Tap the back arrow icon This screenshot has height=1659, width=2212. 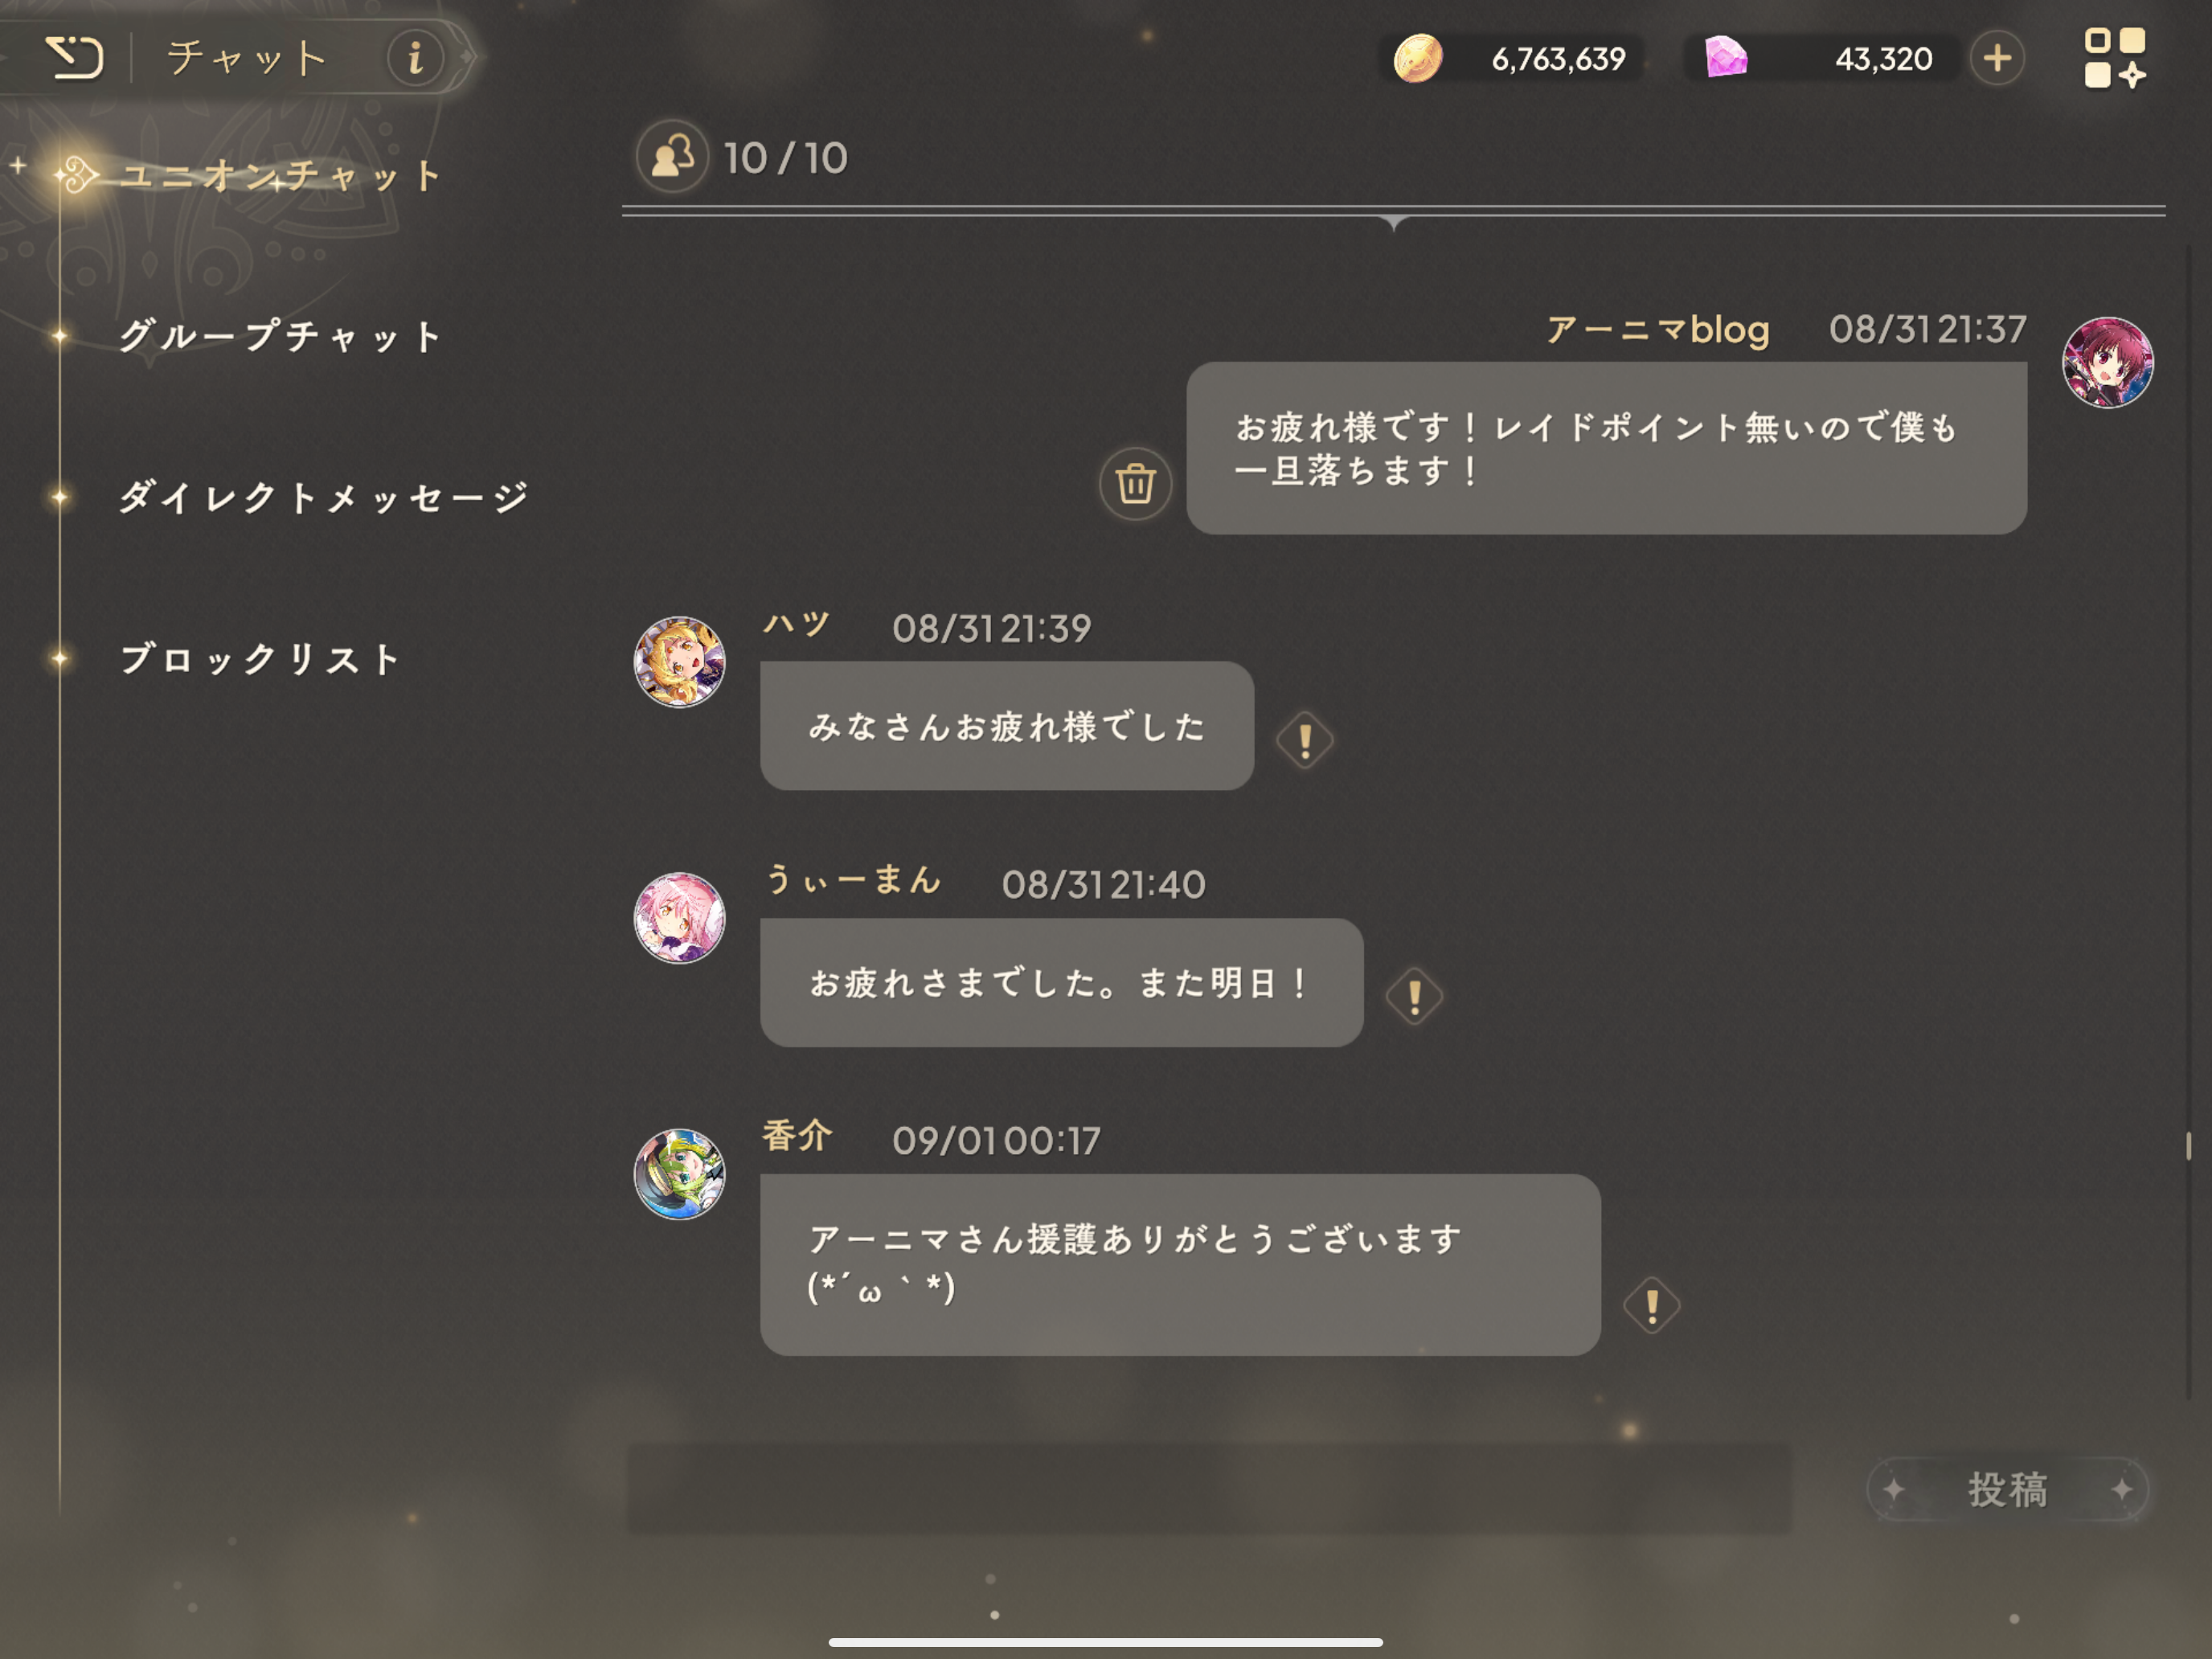74,57
